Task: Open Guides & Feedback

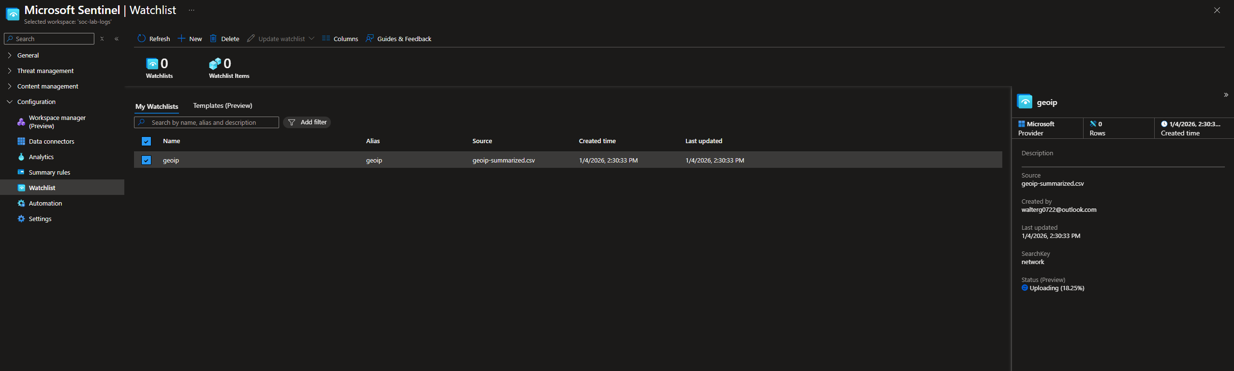Action: coord(399,39)
